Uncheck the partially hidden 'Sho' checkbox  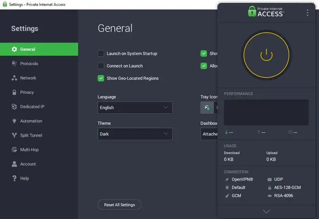point(204,54)
